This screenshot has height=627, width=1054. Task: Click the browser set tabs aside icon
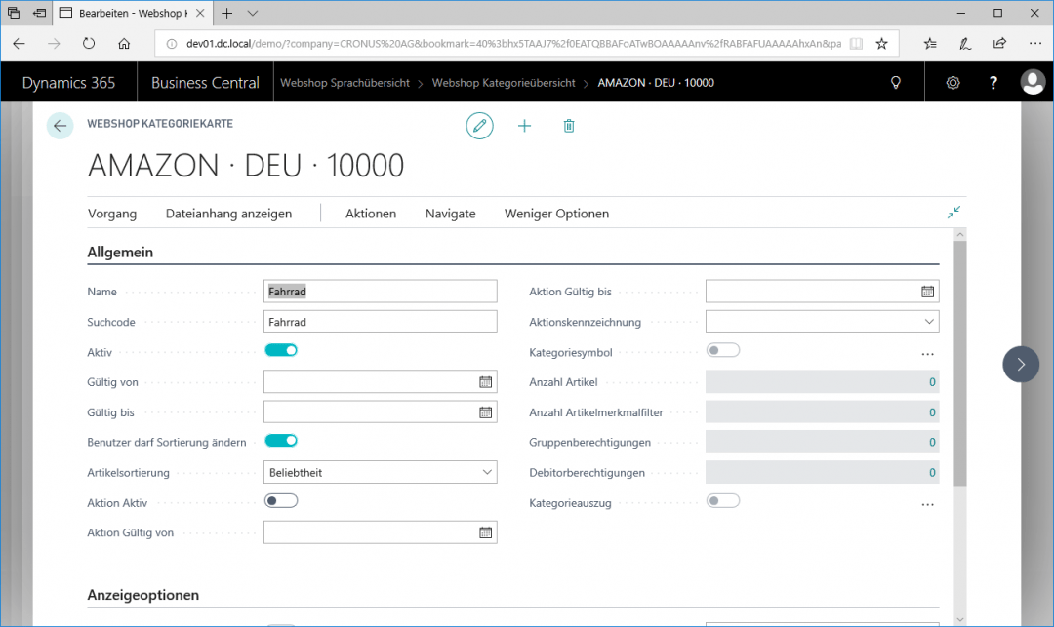click(40, 13)
